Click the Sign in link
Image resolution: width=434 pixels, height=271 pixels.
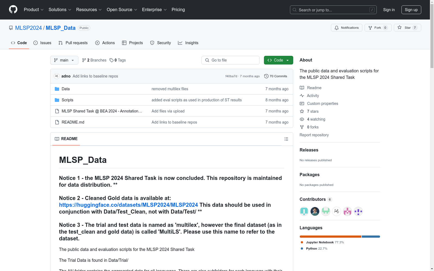click(x=389, y=10)
